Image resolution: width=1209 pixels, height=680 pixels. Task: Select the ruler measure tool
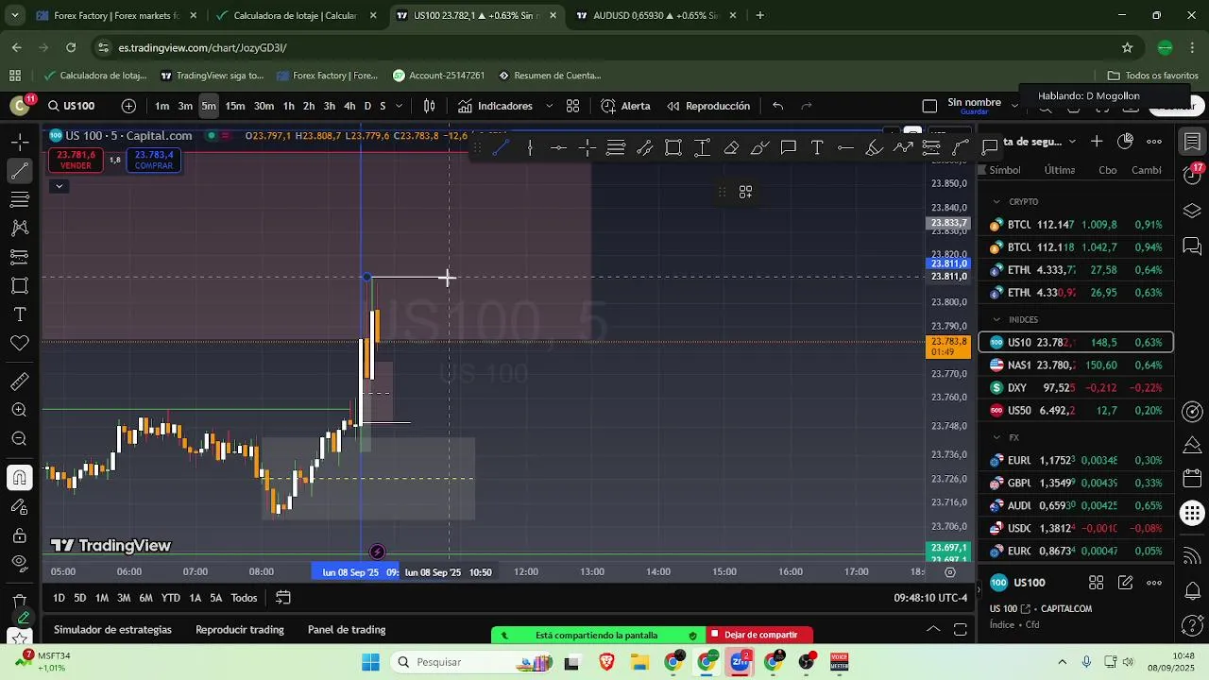[x=20, y=382]
